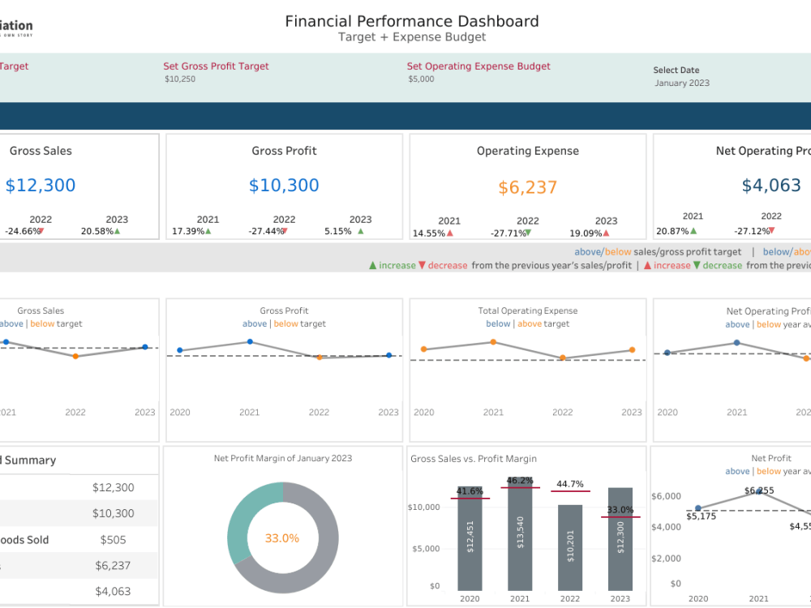Click the $12,300 Gross Sales KPI value
The image size is (811, 608).
[41, 185]
